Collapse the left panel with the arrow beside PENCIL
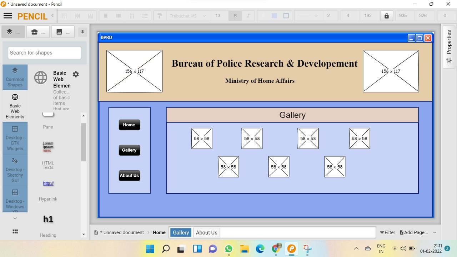The height and width of the screenshot is (257, 457). 52,16
